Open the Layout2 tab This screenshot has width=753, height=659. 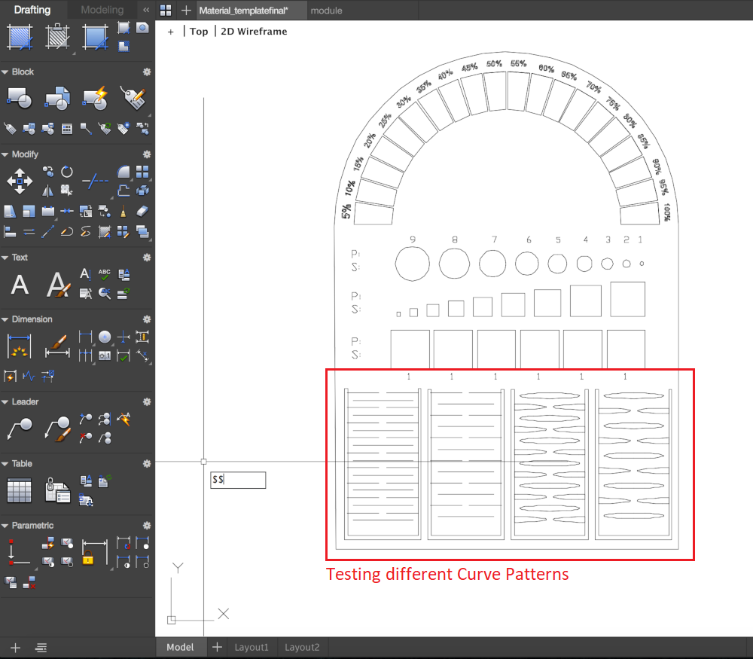[302, 647]
